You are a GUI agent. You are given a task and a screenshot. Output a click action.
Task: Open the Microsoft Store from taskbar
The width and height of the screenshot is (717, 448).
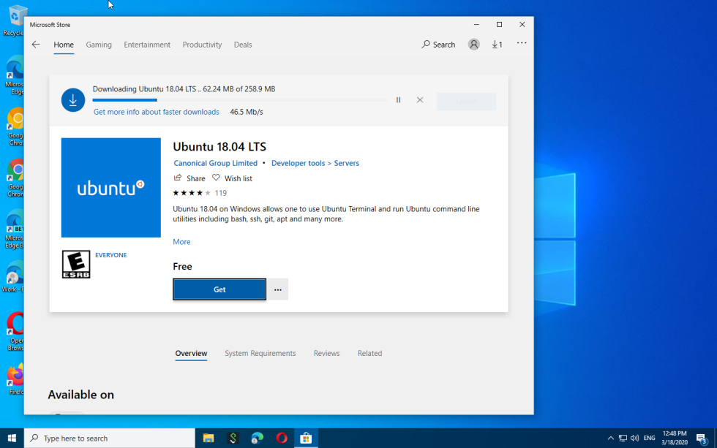pyautogui.click(x=306, y=438)
